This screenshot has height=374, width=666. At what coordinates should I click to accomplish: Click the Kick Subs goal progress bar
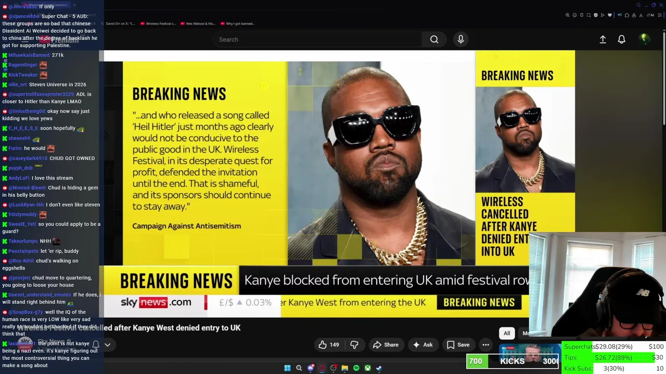tap(614, 368)
